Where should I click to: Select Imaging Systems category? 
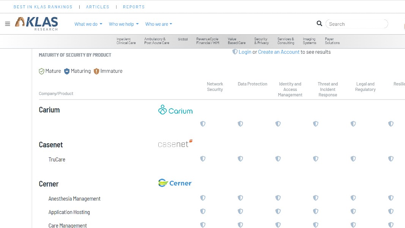tap(309, 41)
